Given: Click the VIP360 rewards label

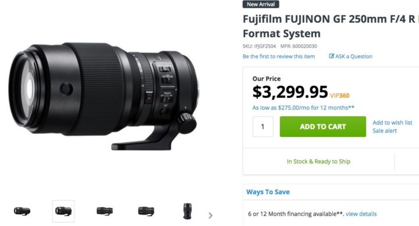Looking at the screenshot, I should pos(340,95).
